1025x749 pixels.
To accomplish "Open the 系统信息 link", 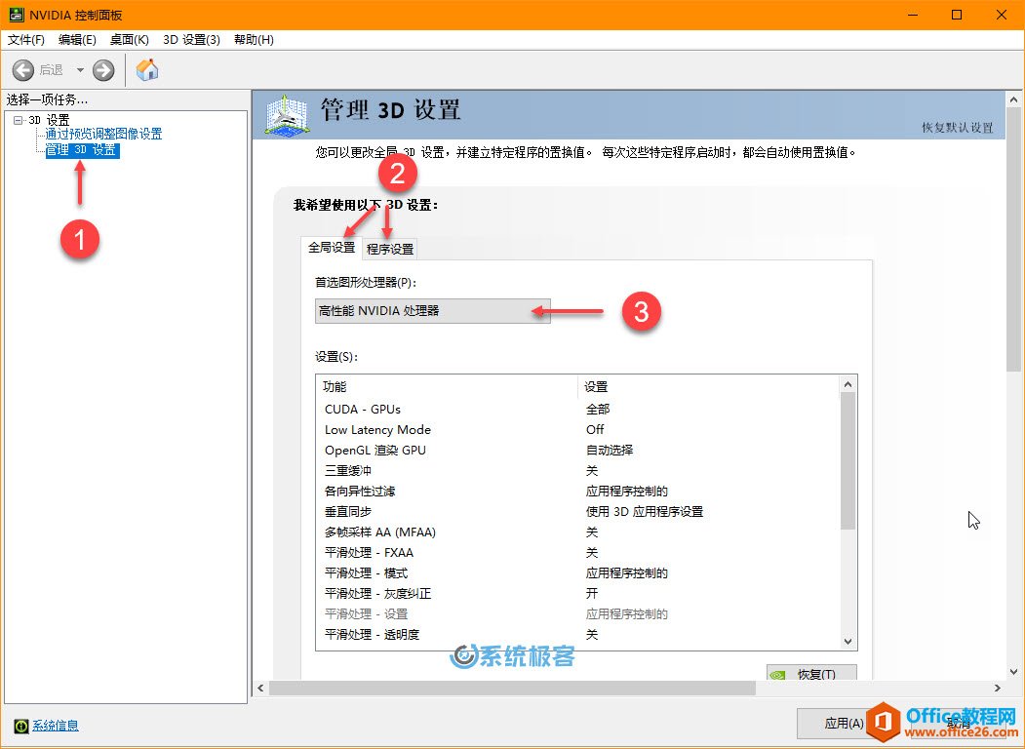I will (x=56, y=726).
